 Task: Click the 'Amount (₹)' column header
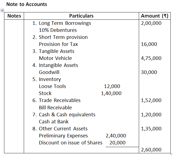point(154,16)
